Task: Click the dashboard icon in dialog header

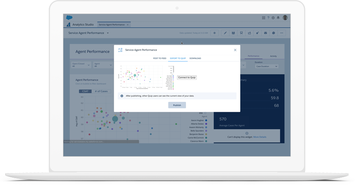Action: (x=120, y=50)
